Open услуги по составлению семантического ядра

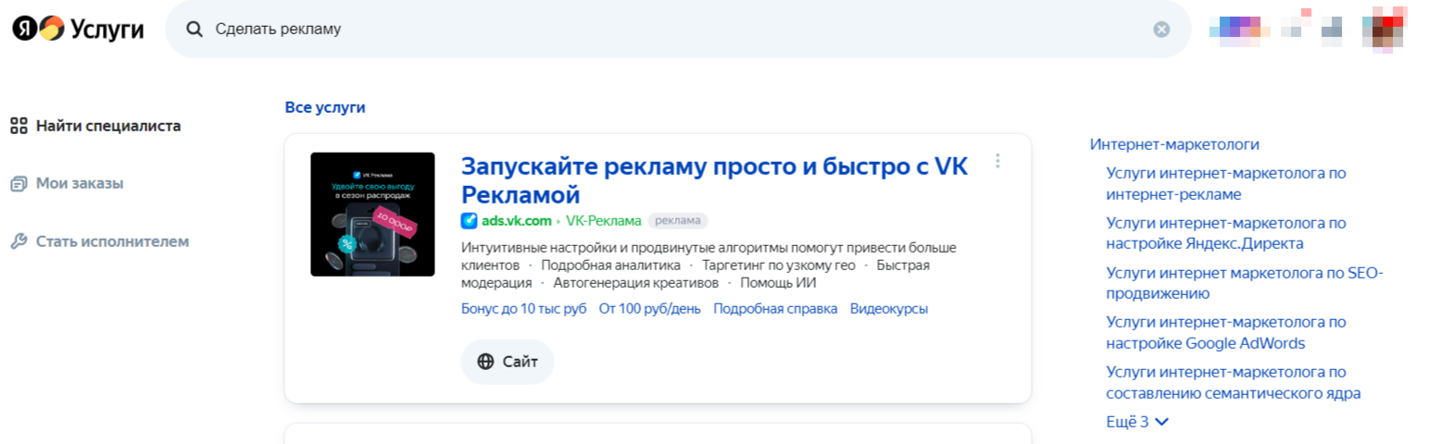(x=1234, y=382)
